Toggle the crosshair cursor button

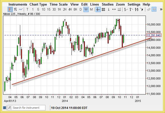coord(98,9)
